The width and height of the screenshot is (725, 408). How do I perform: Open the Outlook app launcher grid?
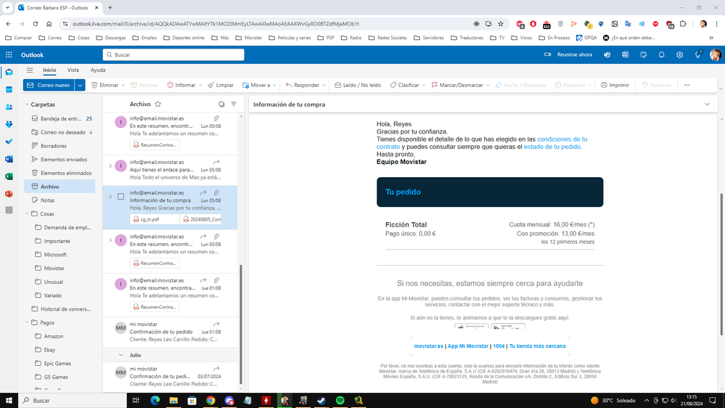coord(9,54)
